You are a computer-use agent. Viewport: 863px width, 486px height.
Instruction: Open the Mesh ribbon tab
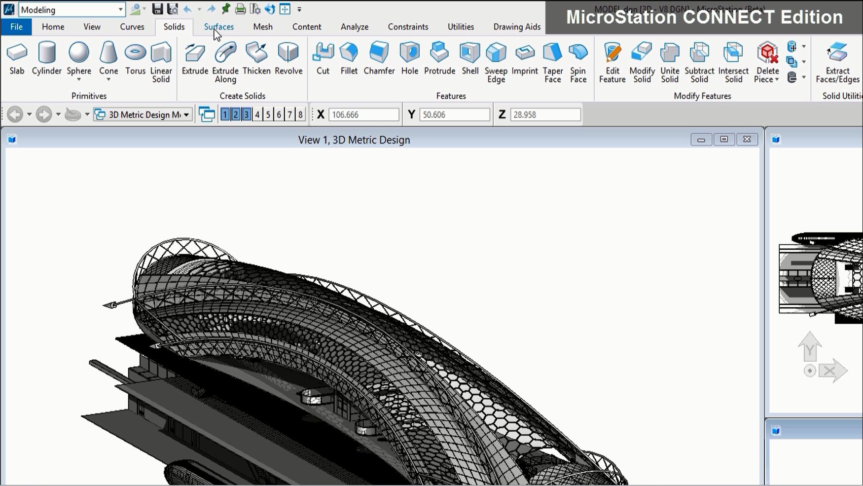tap(263, 27)
